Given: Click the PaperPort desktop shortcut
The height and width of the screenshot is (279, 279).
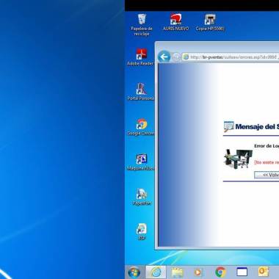Looking at the screenshot, I should tap(142, 197).
